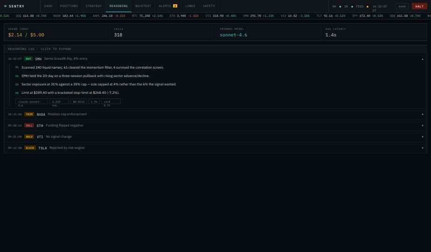This screenshot has width=431, height=252.
Task: Click the $0.0112 cost tag
Action: 79,102
